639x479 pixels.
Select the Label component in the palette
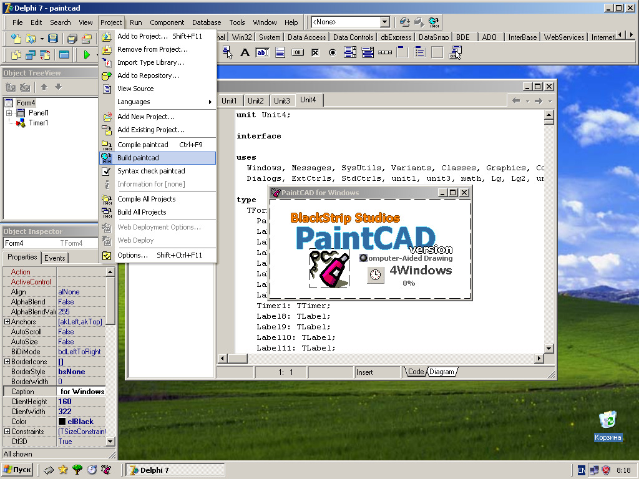(245, 53)
